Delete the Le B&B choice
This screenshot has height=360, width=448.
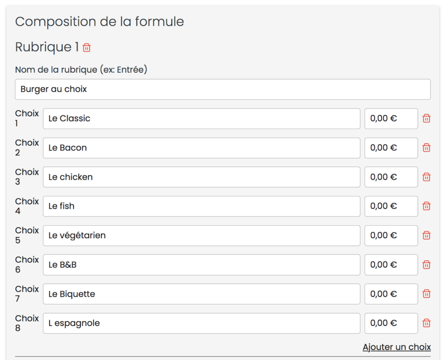426,265
